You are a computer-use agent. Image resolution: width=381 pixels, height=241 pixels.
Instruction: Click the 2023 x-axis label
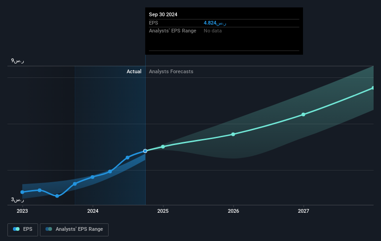[22, 211]
